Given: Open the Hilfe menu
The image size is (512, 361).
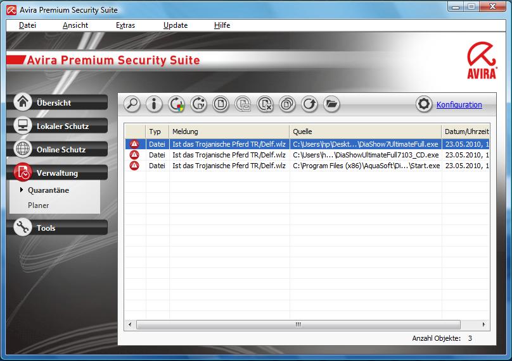Looking at the screenshot, I should pos(222,25).
